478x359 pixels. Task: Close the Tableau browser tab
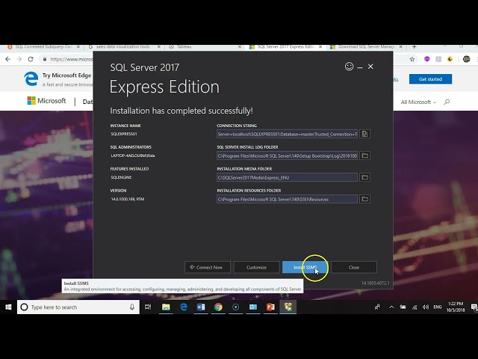point(240,47)
